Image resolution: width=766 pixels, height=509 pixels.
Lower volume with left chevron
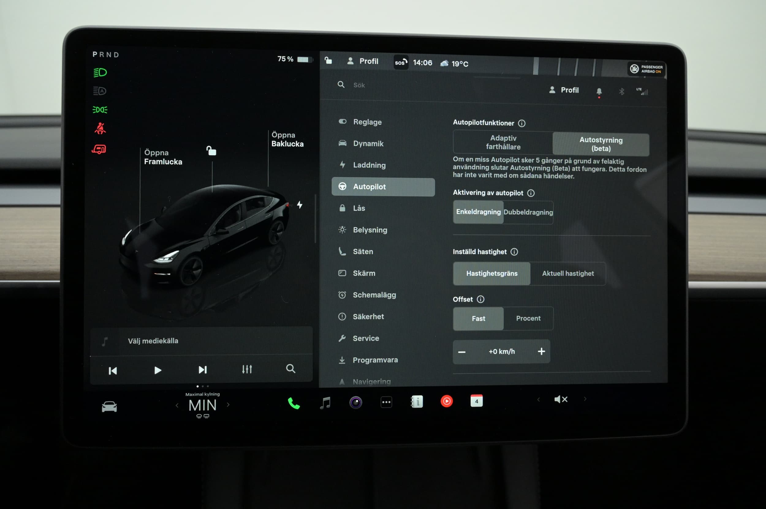pos(539,400)
